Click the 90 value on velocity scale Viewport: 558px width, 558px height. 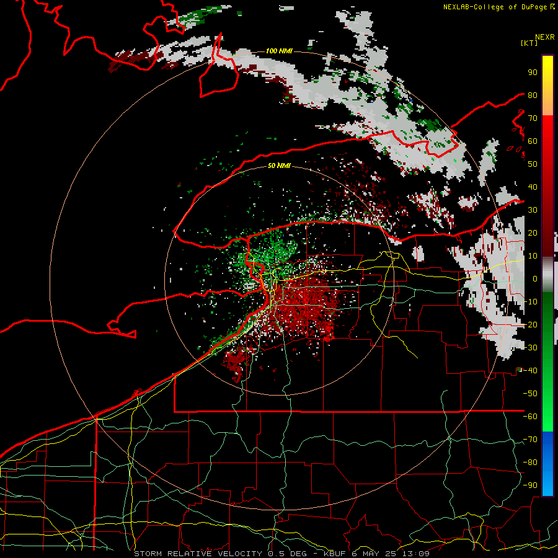533,73
